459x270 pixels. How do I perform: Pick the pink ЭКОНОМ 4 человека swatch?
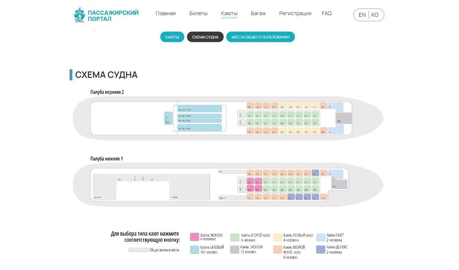195,237
